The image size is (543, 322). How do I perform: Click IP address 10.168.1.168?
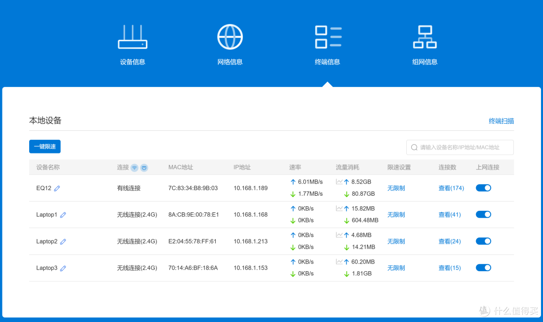point(250,215)
